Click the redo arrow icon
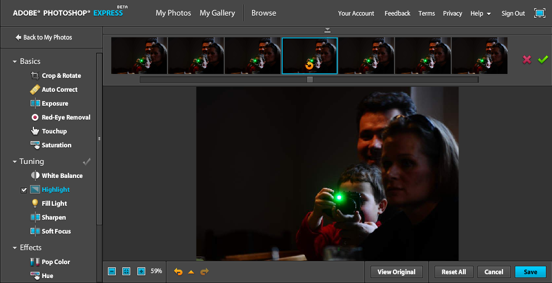This screenshot has width=552, height=283. click(204, 272)
